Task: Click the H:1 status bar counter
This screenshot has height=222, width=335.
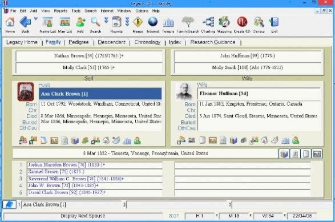Action: click(x=200, y=216)
